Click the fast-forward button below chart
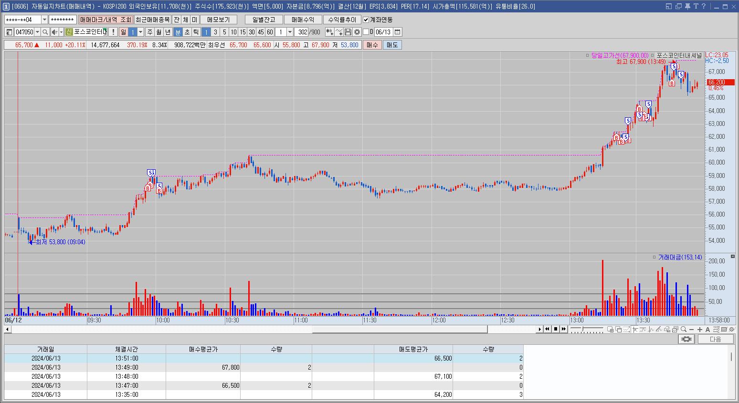 pyautogui.click(x=564, y=329)
